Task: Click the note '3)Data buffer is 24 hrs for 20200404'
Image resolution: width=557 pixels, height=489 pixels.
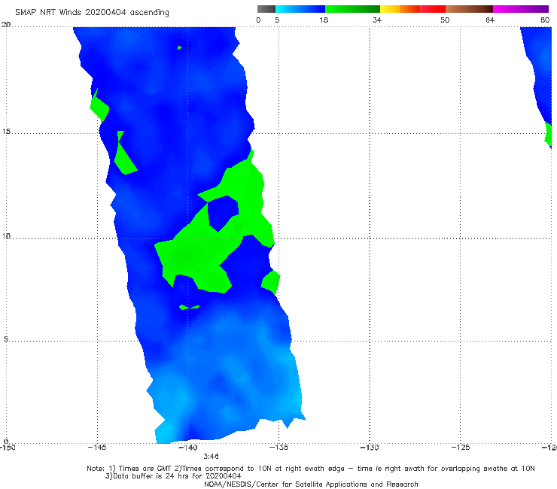Action: click(173, 476)
